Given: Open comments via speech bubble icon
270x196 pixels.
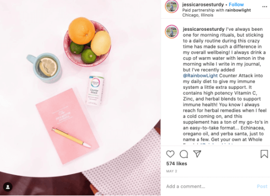Looking at the screenshot, I should tap(184, 154).
